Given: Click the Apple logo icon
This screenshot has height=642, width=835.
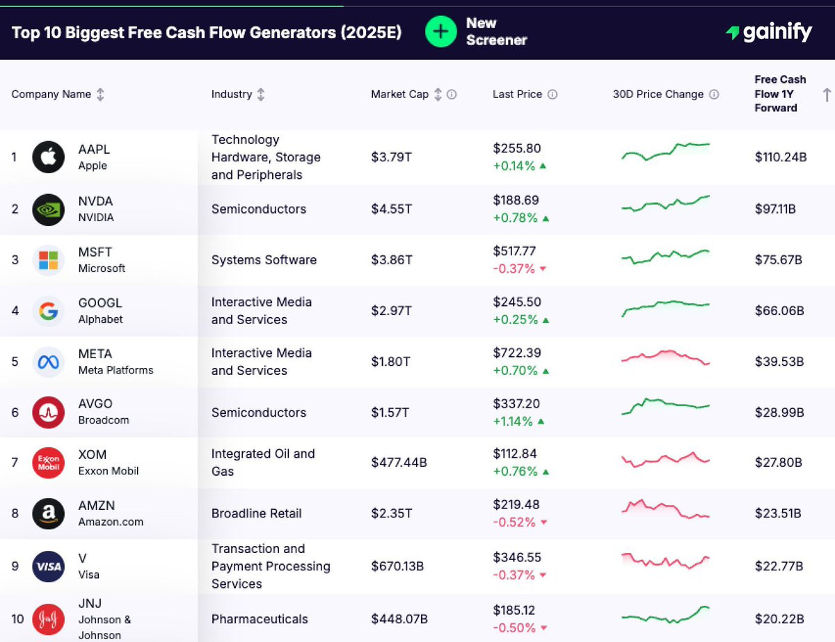Looking at the screenshot, I should tap(49, 157).
